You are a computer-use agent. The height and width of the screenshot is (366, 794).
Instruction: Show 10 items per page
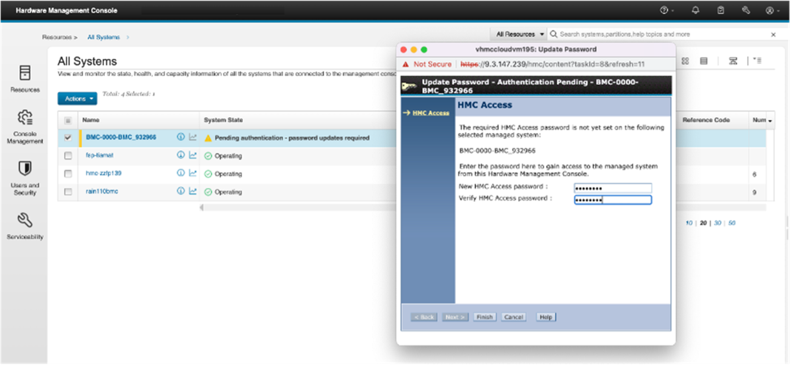pos(689,223)
